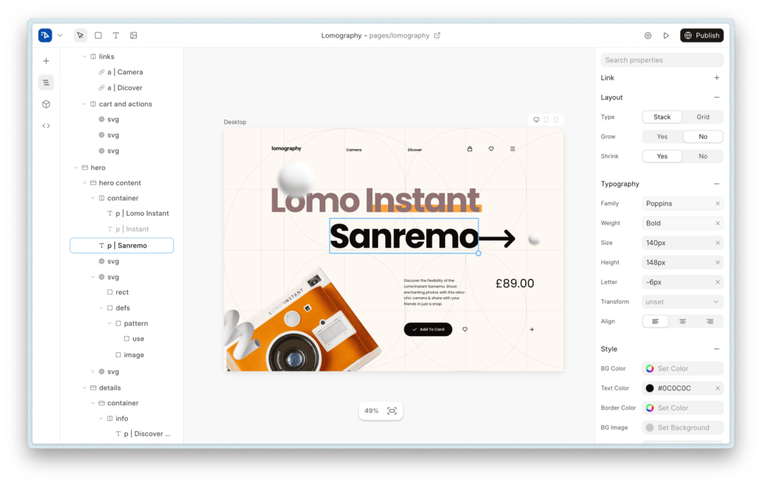The image size is (762, 485).
Task: Switch to the Desktop breakpoint label above canvas
Action: click(x=234, y=121)
